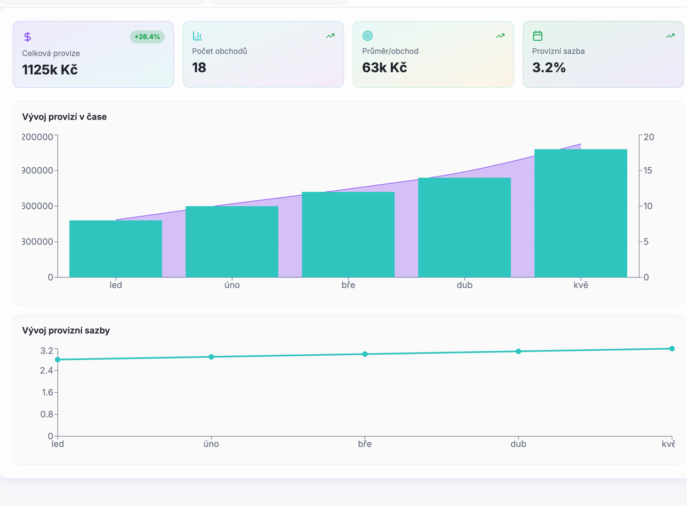Click the bar chart icon above Počet obchodů
Screen dimensions: 687x506
click(x=198, y=36)
